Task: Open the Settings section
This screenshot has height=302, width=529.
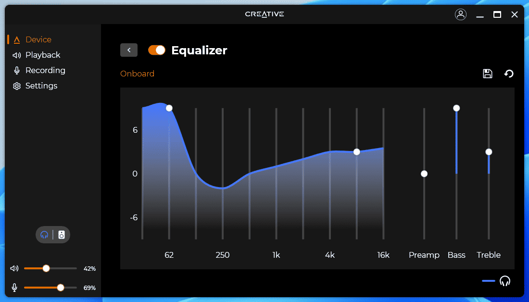Action: click(x=41, y=86)
